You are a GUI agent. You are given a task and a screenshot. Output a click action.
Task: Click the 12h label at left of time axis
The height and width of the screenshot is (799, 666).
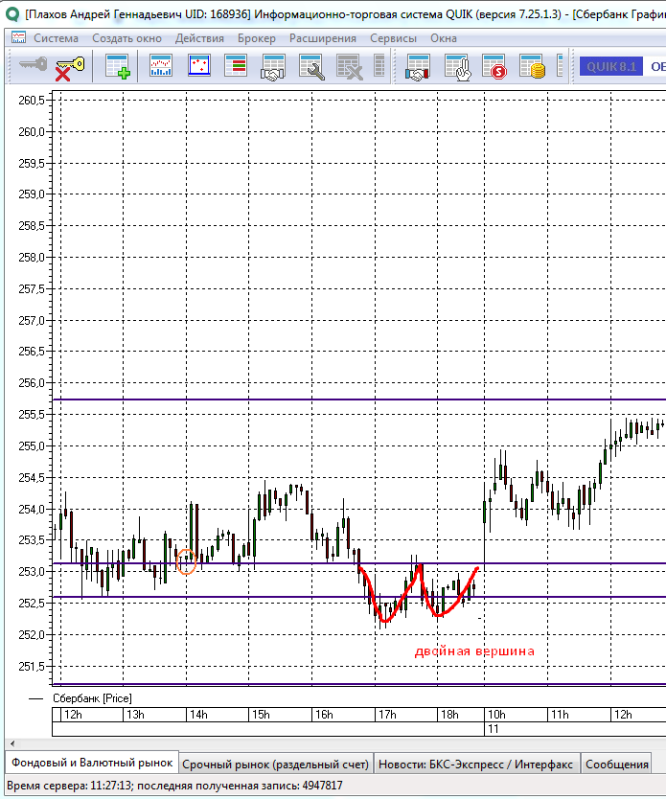tap(73, 715)
